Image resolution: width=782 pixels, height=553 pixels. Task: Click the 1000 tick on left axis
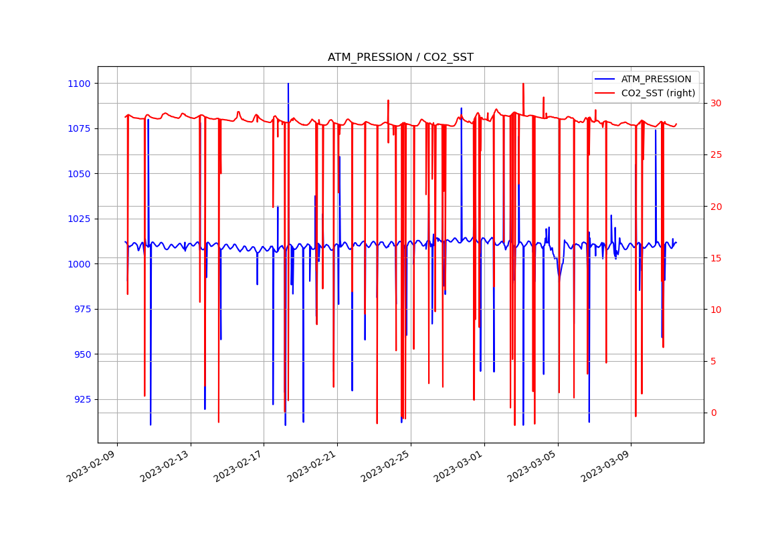pos(80,264)
